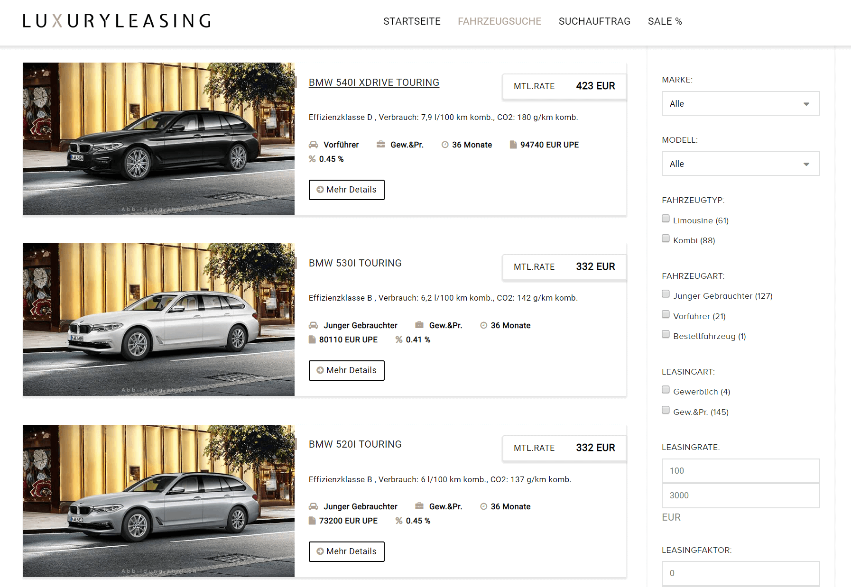Screen dimensions: 851x587
Task: Click the Leasingfaktor field showing 0
Action: [740, 573]
